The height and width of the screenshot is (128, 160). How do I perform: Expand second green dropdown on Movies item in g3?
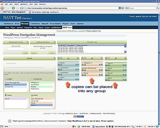109,75
